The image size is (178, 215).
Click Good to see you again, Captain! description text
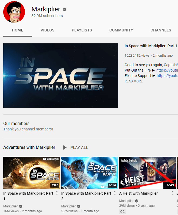[151, 65]
